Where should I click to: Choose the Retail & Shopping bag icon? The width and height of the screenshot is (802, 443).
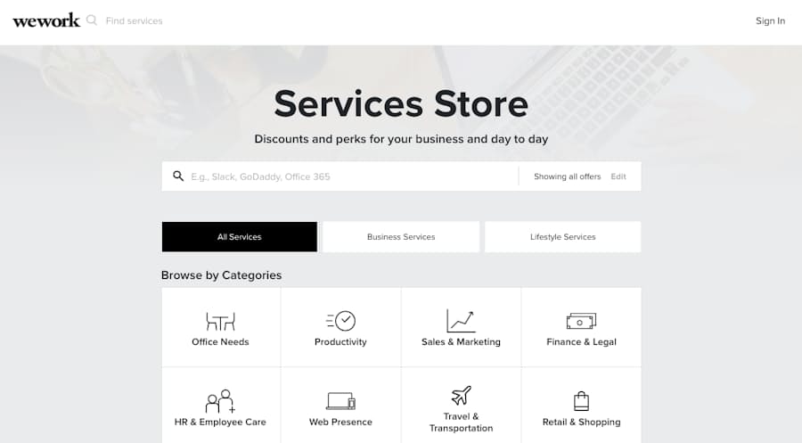click(581, 401)
